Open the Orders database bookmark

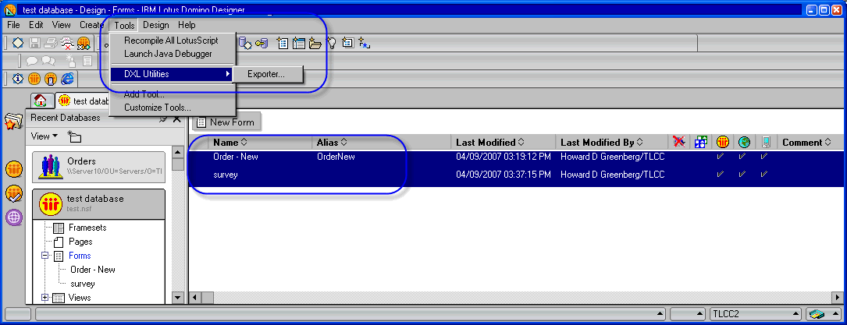pos(98,166)
